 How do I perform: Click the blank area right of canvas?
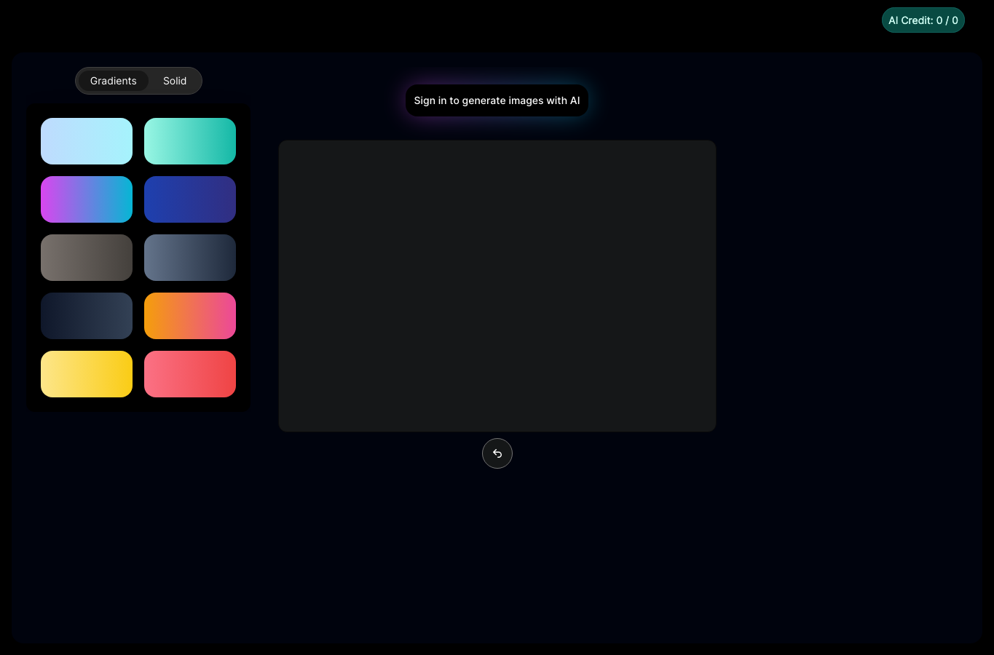coord(848,286)
